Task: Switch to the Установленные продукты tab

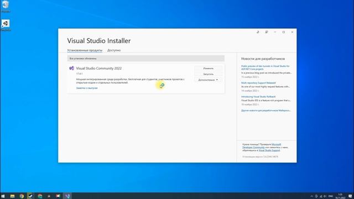Action: pyautogui.click(x=85, y=50)
